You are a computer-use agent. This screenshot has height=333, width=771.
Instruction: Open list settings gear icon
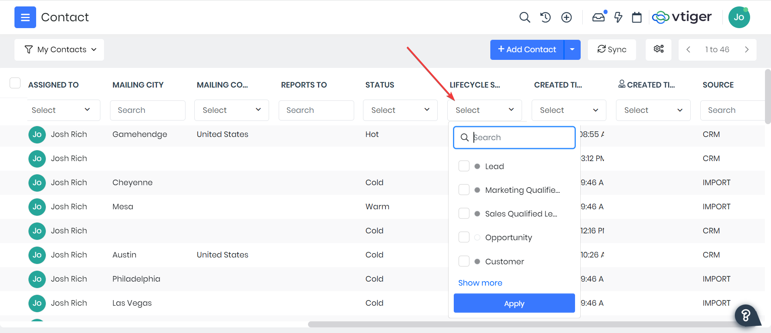[659, 49]
